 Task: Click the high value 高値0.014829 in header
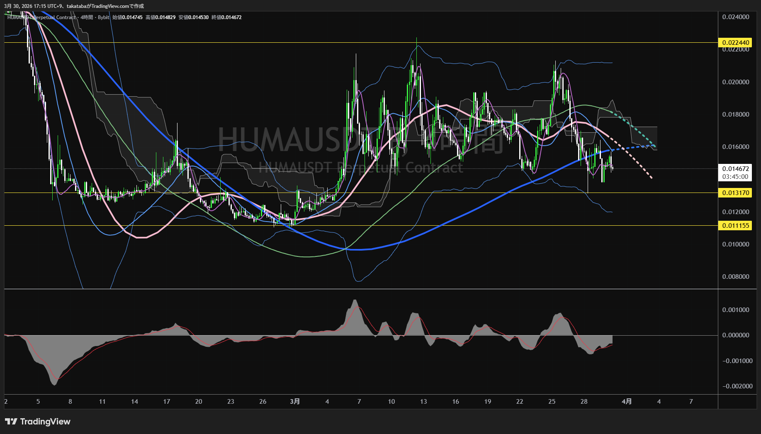click(160, 17)
